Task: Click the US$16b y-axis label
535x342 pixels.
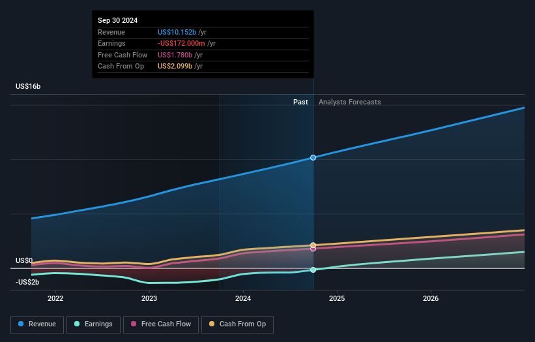Action: click(x=28, y=86)
